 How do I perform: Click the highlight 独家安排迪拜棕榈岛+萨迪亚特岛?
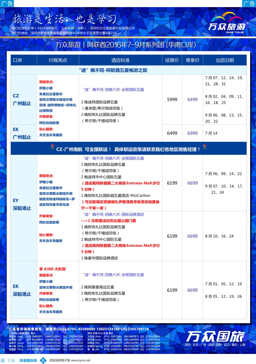pyautogui.click(x=57, y=202)
